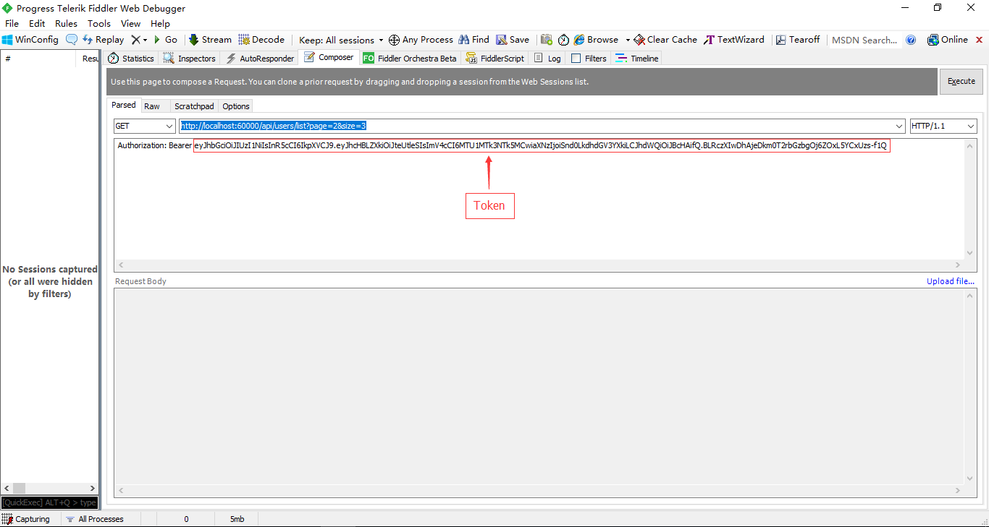This screenshot has width=989, height=527.
Task: Open the Keep: All sessions dropdown
Action: coord(341,40)
